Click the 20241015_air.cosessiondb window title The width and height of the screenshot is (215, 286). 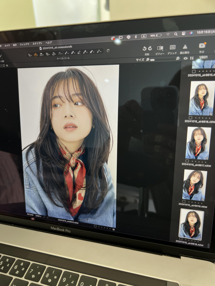(56, 48)
